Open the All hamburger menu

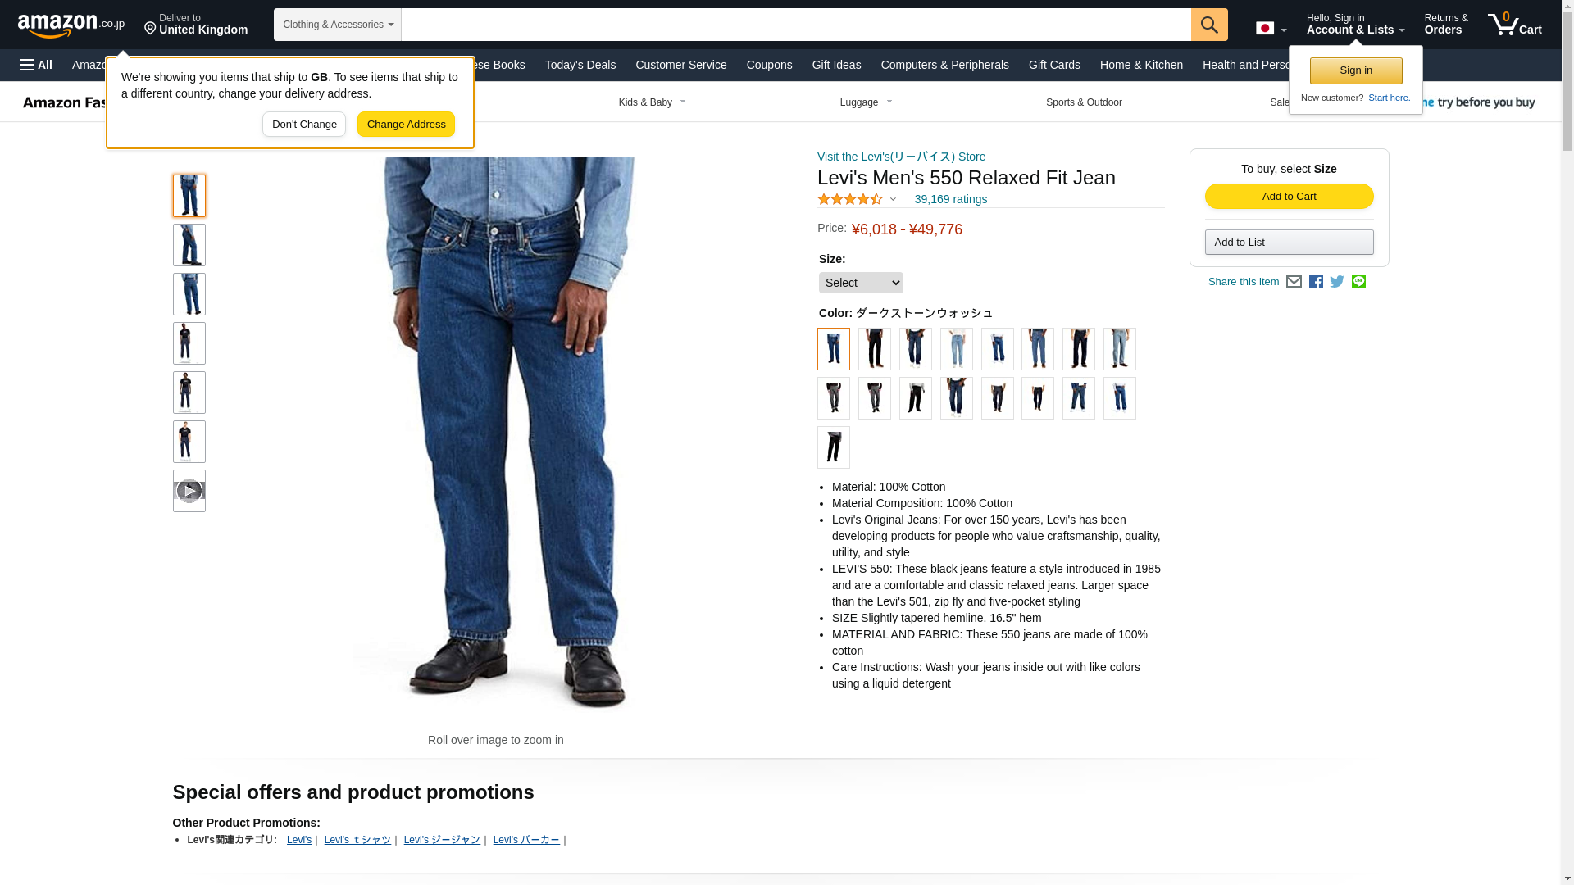pyautogui.click(x=36, y=65)
